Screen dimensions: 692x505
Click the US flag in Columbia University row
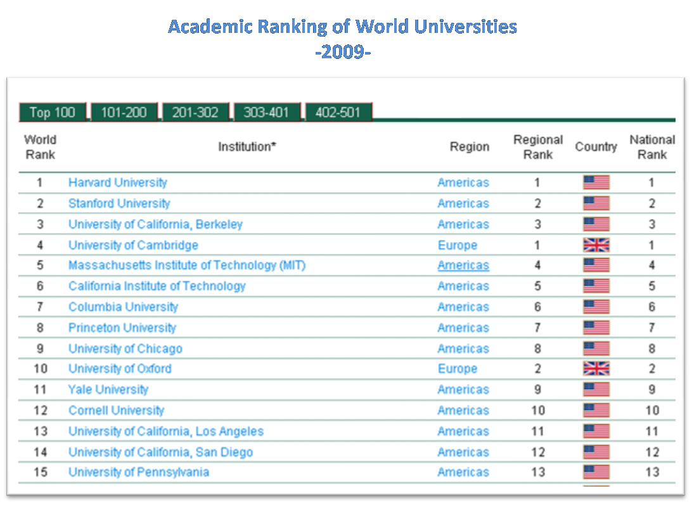pos(596,307)
